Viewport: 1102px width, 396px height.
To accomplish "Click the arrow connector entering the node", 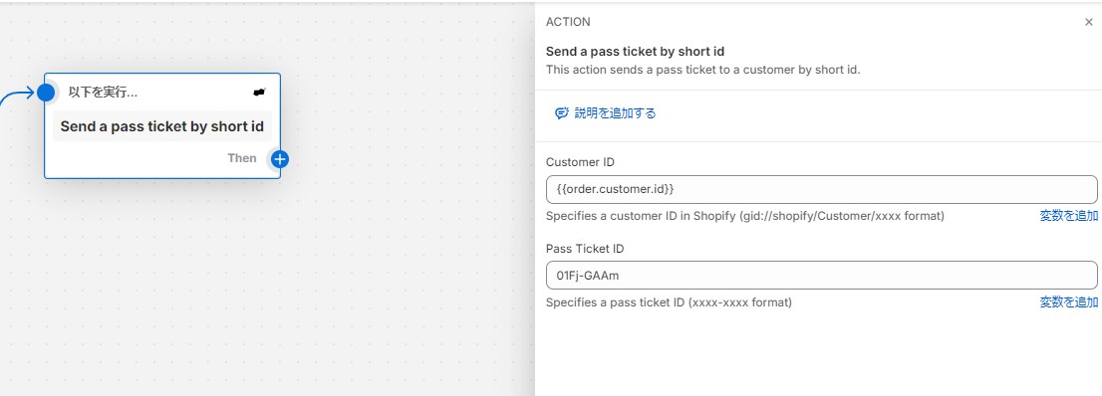I will point(16,97).
